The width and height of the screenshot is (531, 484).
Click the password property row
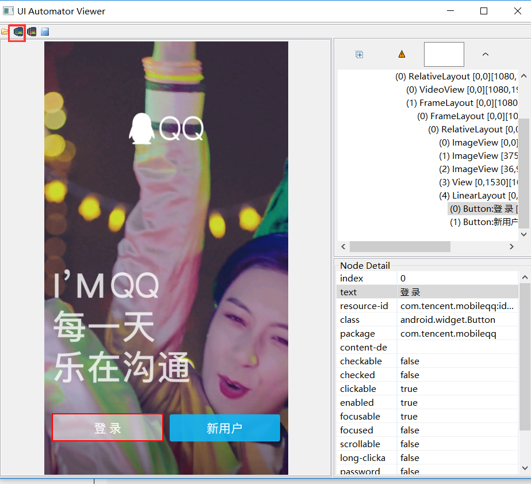coord(427,470)
